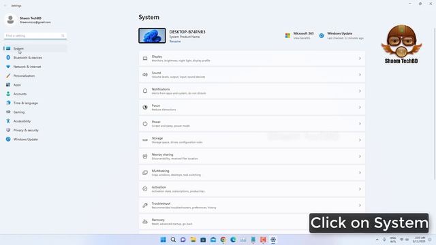Screen dimensions: 436x245
Task: Click the Time & language globe icon
Action: [x=8, y=103]
